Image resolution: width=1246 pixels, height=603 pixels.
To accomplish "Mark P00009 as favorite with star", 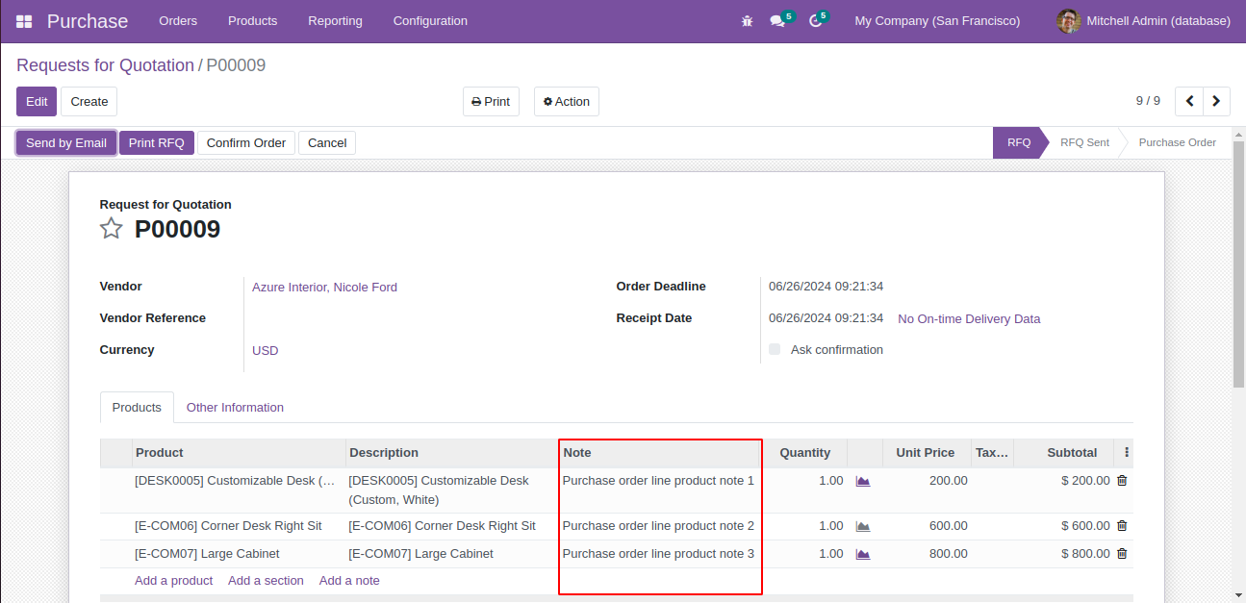I will tap(112, 229).
